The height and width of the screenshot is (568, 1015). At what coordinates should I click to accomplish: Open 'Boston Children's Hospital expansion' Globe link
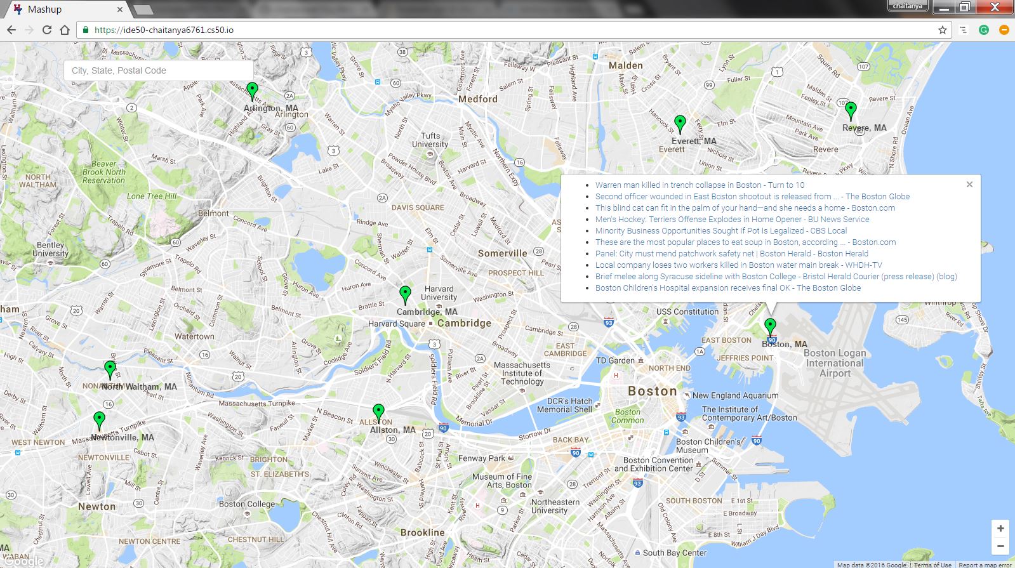[x=728, y=288]
